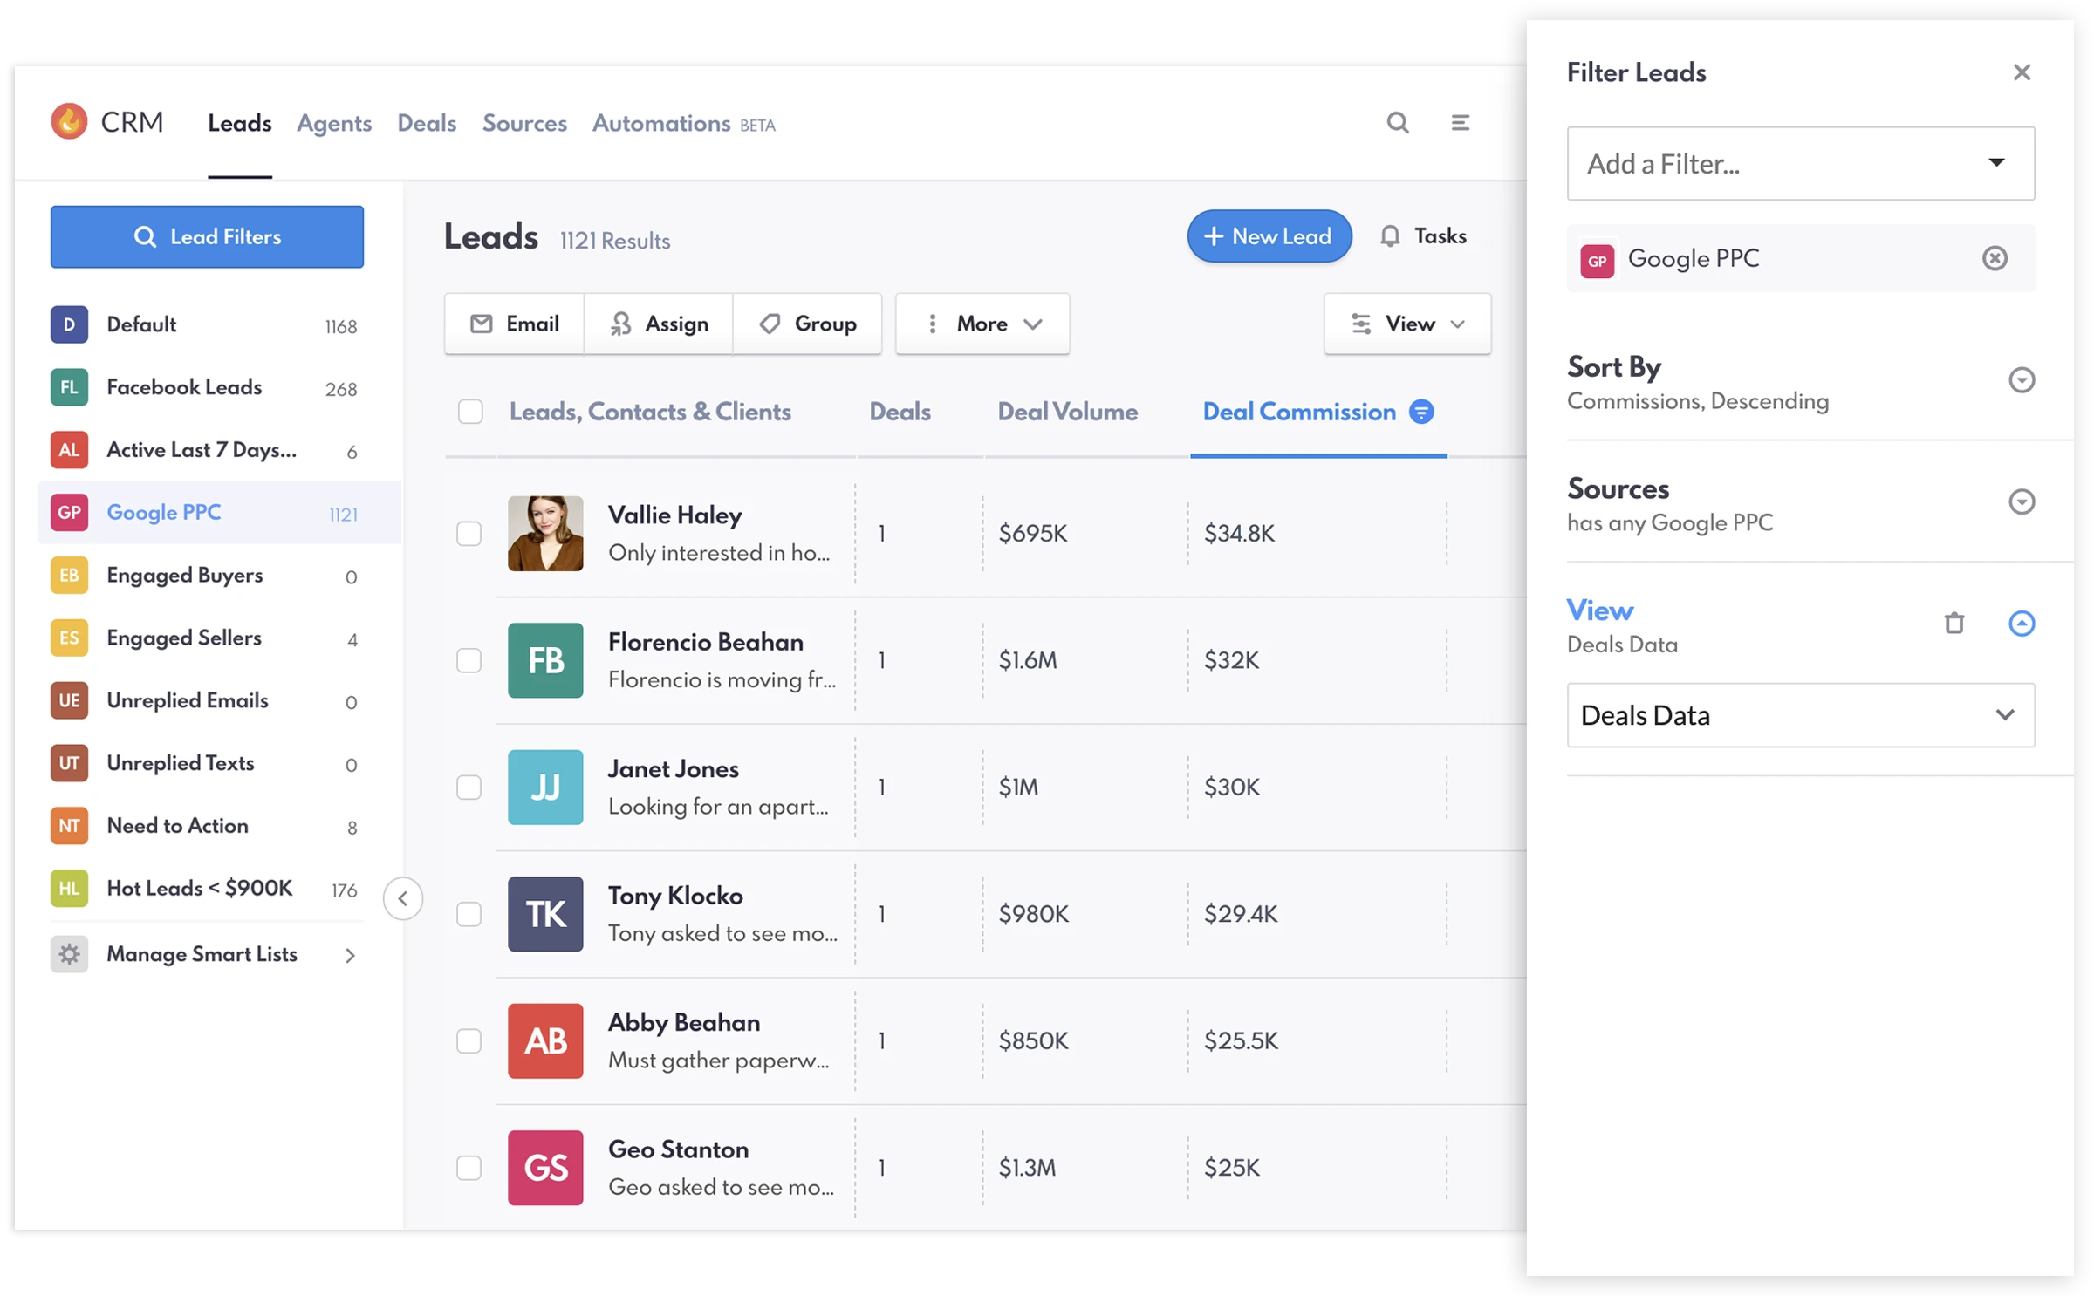Open the Facebook Leads smart list
Viewport: 2094px width, 1296px height.
(184, 387)
